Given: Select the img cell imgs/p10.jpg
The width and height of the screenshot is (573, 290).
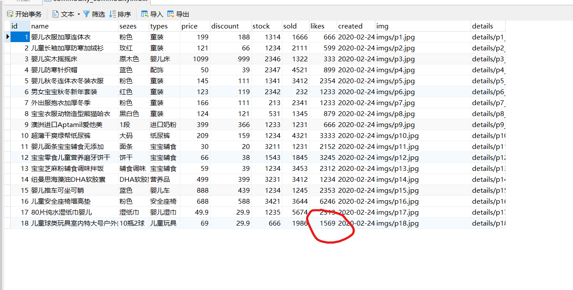Looking at the screenshot, I should (x=423, y=136).
